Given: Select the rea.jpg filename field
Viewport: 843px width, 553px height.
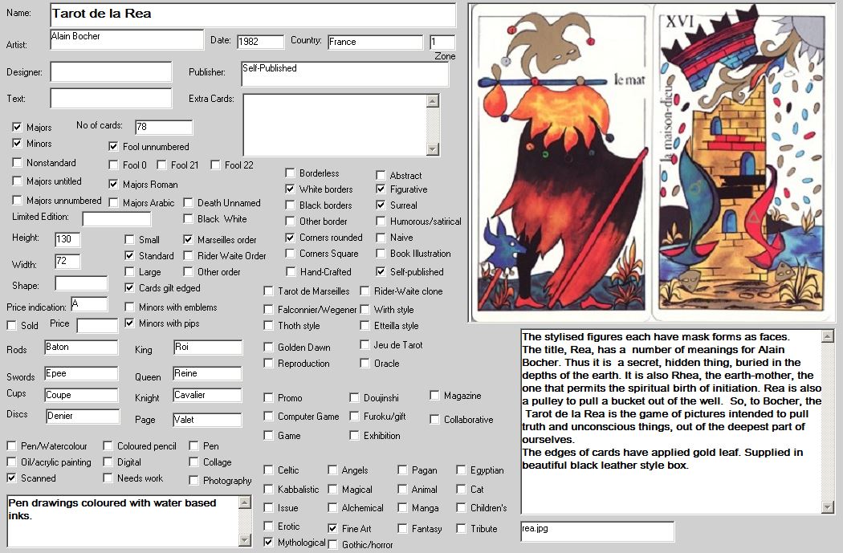Looking at the screenshot, I should tap(597, 531).
